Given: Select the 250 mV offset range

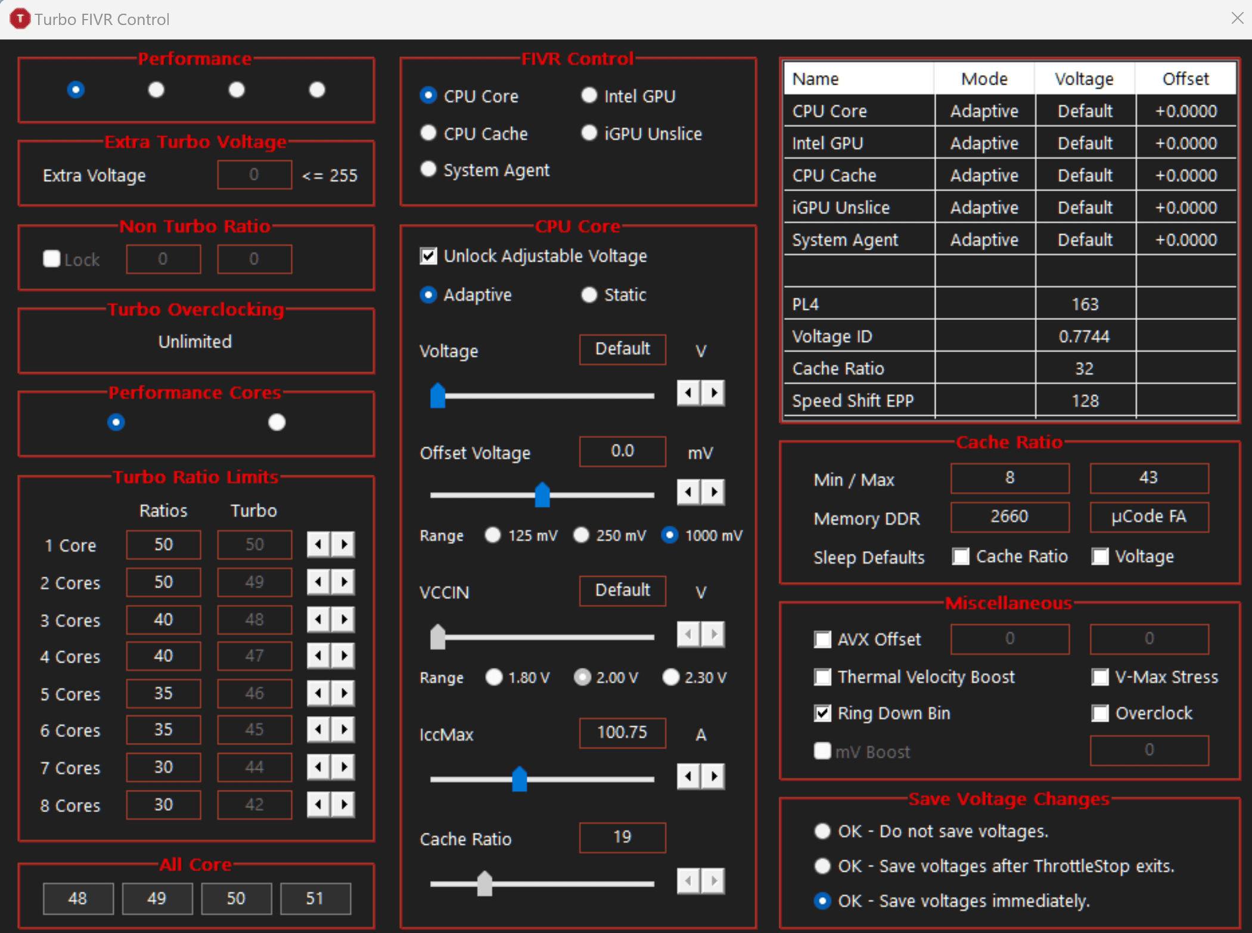Looking at the screenshot, I should [x=581, y=535].
